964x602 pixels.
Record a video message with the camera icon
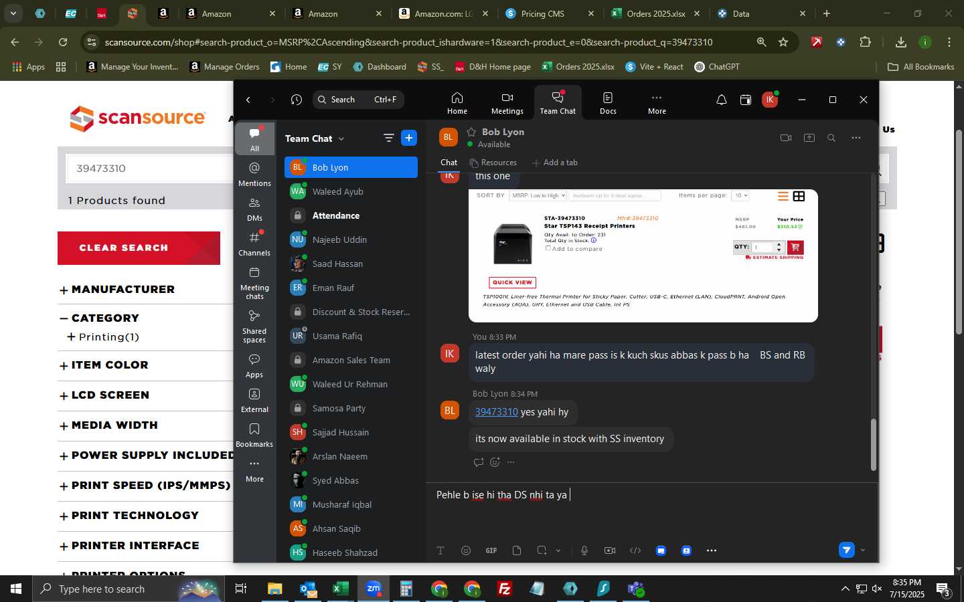click(x=610, y=550)
